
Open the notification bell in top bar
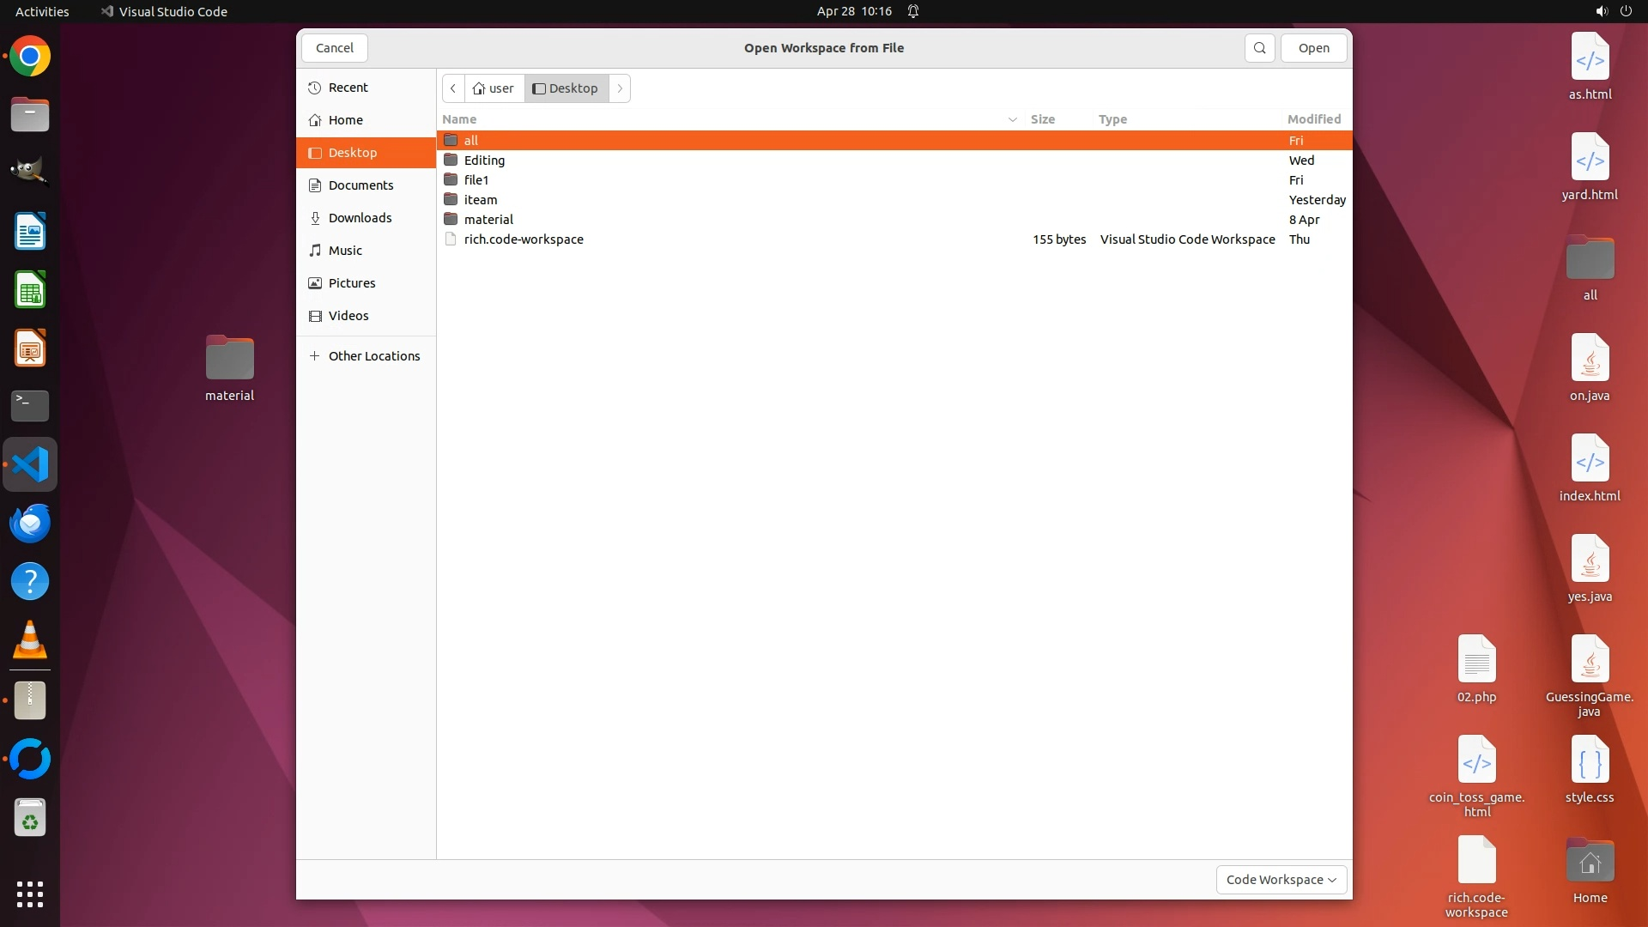[913, 11]
